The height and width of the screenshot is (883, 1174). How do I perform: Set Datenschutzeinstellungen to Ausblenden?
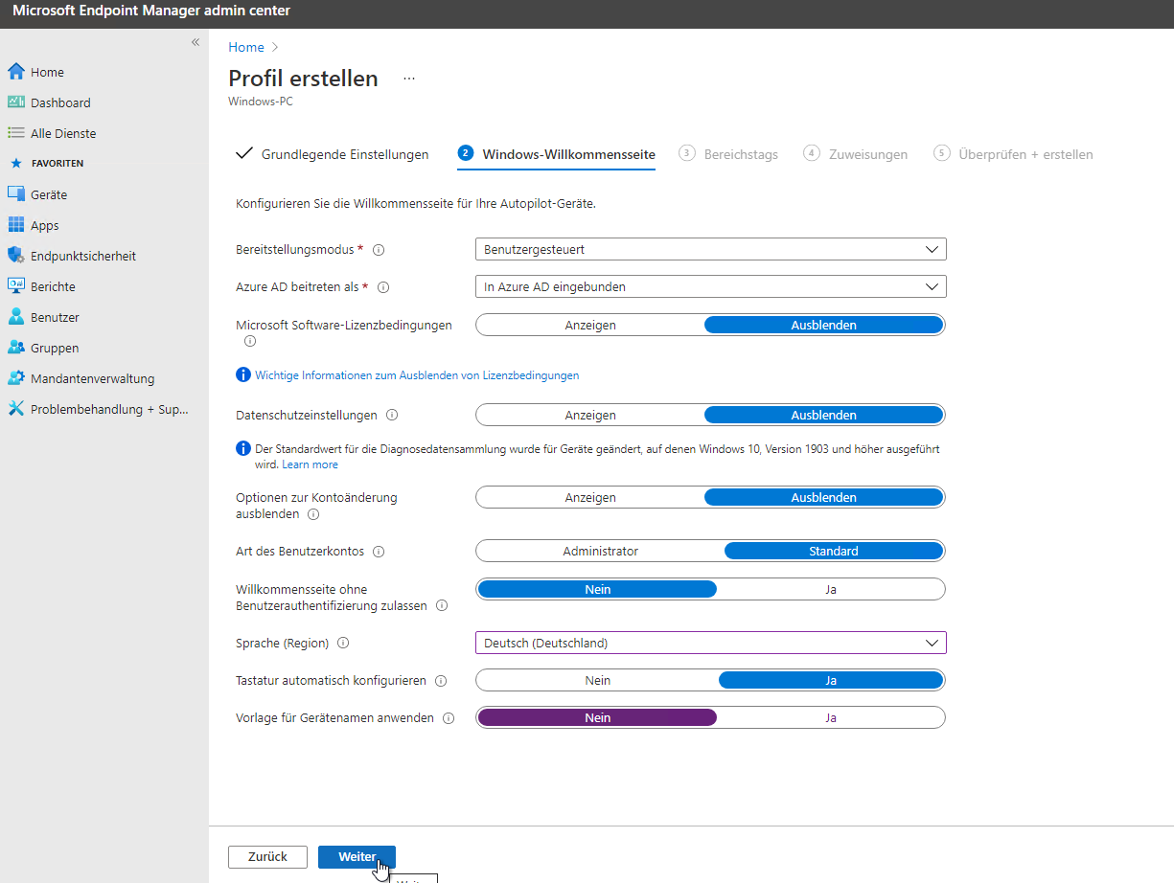tap(824, 416)
